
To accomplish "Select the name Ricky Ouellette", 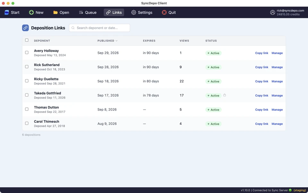I will (x=46, y=79).
